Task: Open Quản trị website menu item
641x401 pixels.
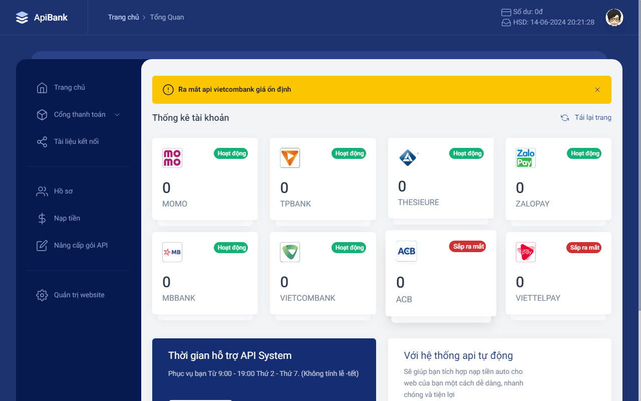Action: [79, 295]
